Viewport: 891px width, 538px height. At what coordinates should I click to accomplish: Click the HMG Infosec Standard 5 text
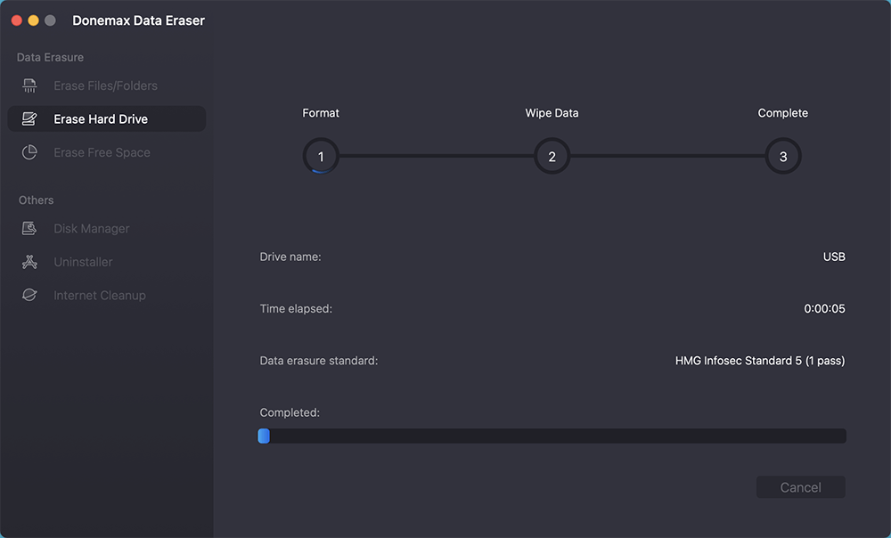click(x=759, y=360)
